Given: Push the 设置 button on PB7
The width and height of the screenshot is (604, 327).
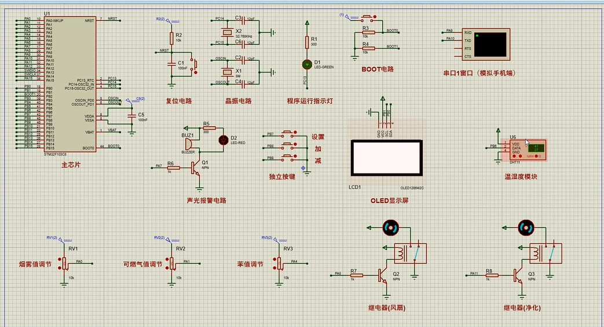Looking at the screenshot, I should [287, 133].
